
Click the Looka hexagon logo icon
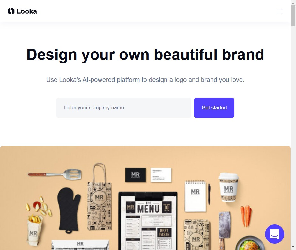point(11,11)
